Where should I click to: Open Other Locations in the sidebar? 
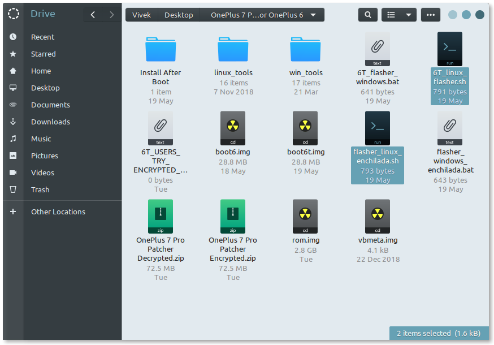[58, 212]
